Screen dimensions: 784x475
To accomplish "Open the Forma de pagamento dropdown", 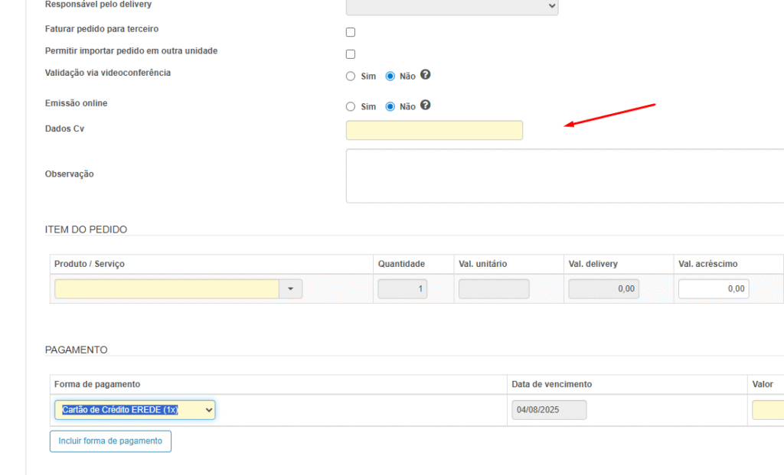I will [x=135, y=410].
